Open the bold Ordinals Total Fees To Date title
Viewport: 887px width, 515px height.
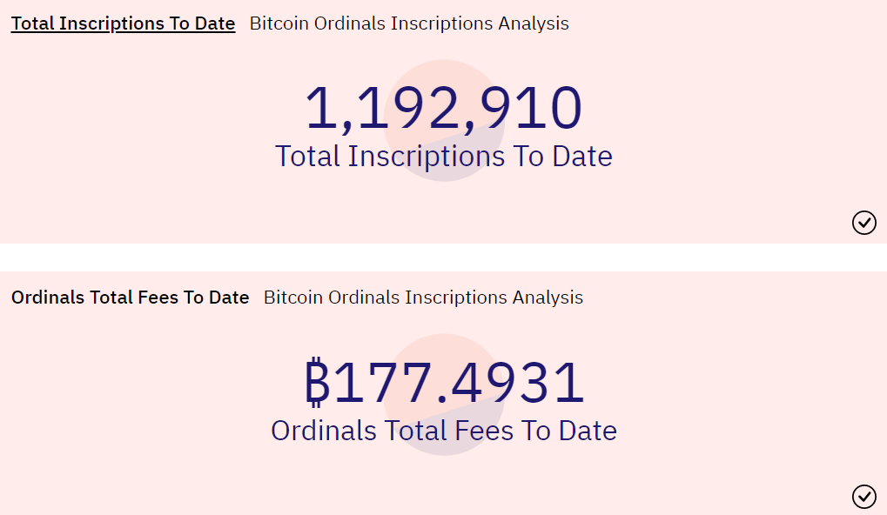(x=130, y=298)
